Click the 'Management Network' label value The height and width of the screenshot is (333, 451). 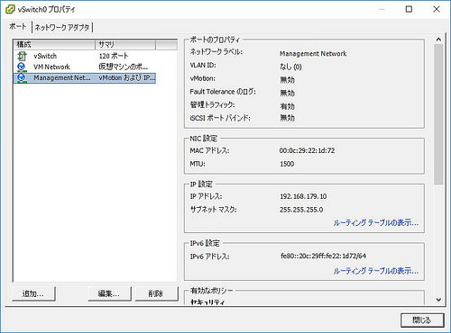point(313,54)
